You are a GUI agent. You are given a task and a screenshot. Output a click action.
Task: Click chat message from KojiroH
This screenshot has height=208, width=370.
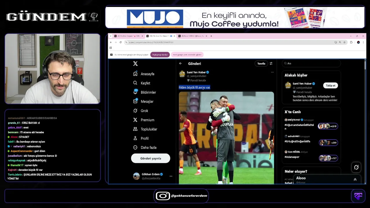pos(25,170)
